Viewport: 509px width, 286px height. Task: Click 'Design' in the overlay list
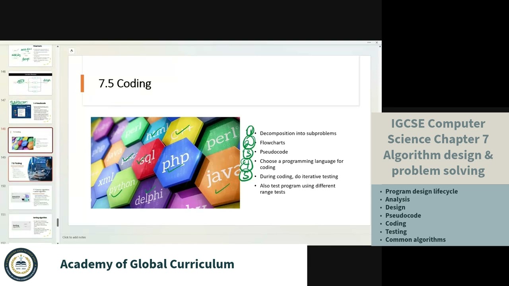coord(395,207)
